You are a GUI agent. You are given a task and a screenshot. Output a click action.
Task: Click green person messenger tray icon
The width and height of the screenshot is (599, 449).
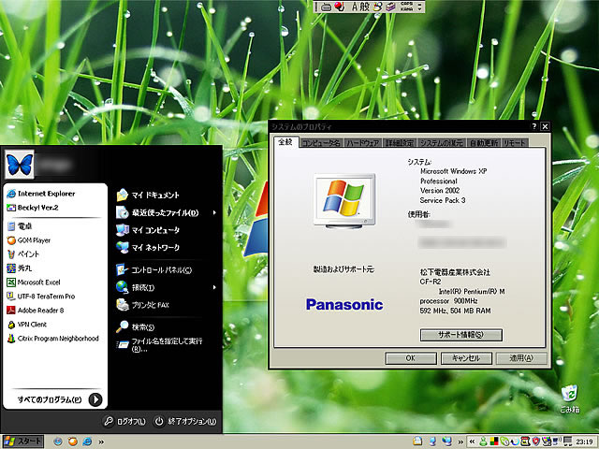click(483, 442)
